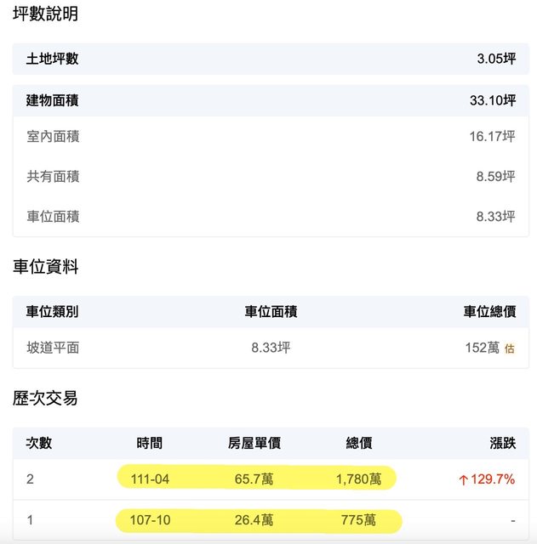
Task: Click the 33.10坪 building area value
Action: click(x=493, y=100)
